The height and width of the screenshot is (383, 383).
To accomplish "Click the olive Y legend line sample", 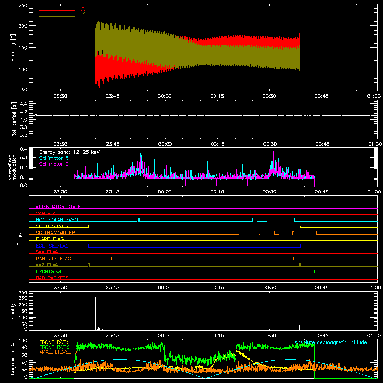I will pos(57,17).
